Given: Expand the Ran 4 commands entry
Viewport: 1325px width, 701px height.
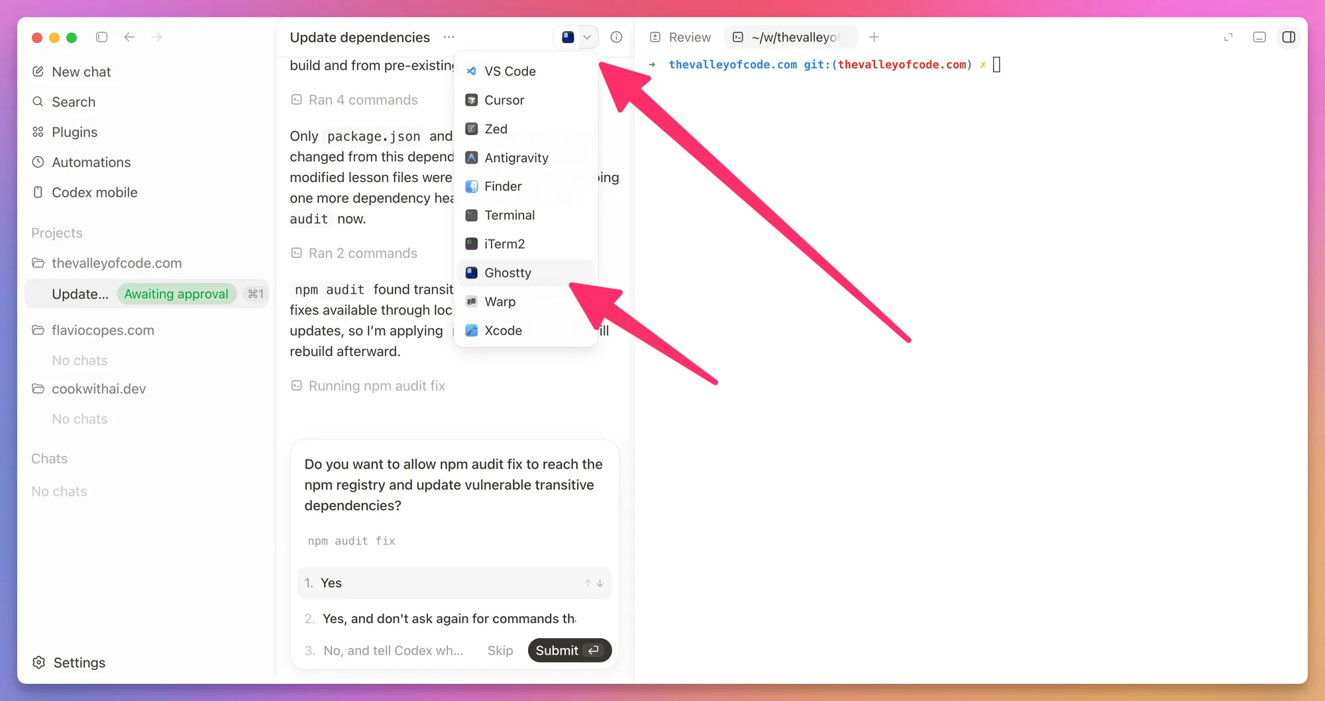Looking at the screenshot, I should [354, 100].
